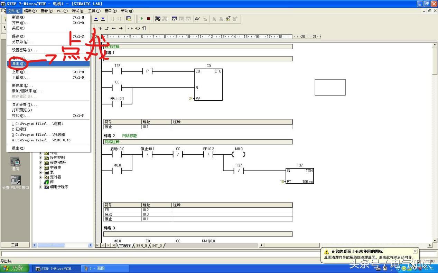438x273 pixels.
Task: Insert a coil element
Action: (137, 28)
